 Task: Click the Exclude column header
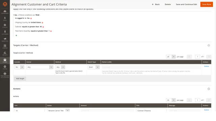click(x=19, y=62)
